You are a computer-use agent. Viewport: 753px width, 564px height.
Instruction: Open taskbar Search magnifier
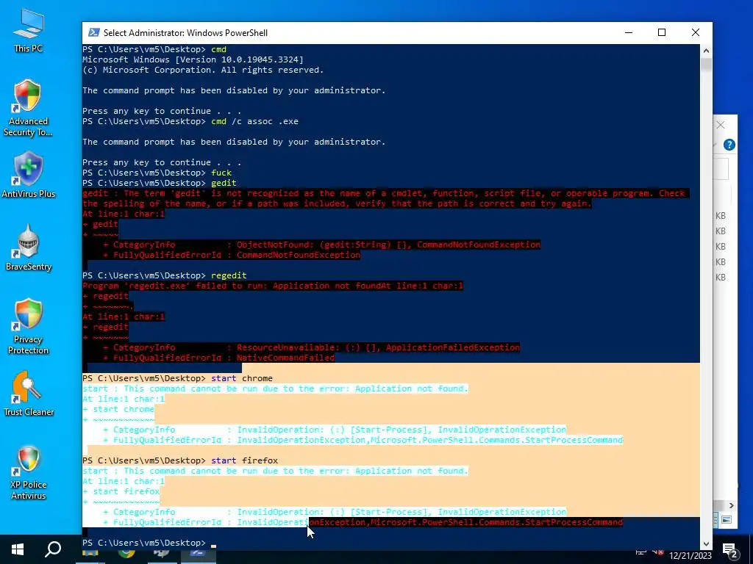[x=53, y=549]
